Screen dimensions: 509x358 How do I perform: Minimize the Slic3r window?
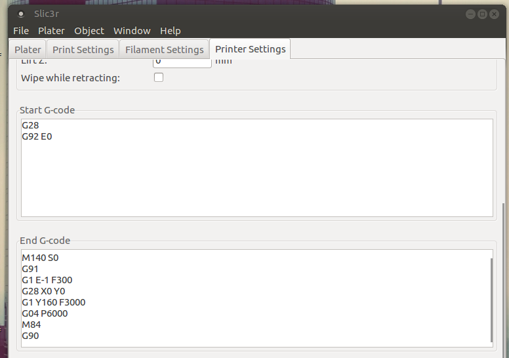(x=470, y=14)
